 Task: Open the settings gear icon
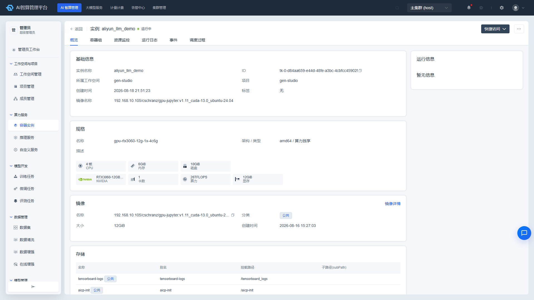click(x=502, y=8)
